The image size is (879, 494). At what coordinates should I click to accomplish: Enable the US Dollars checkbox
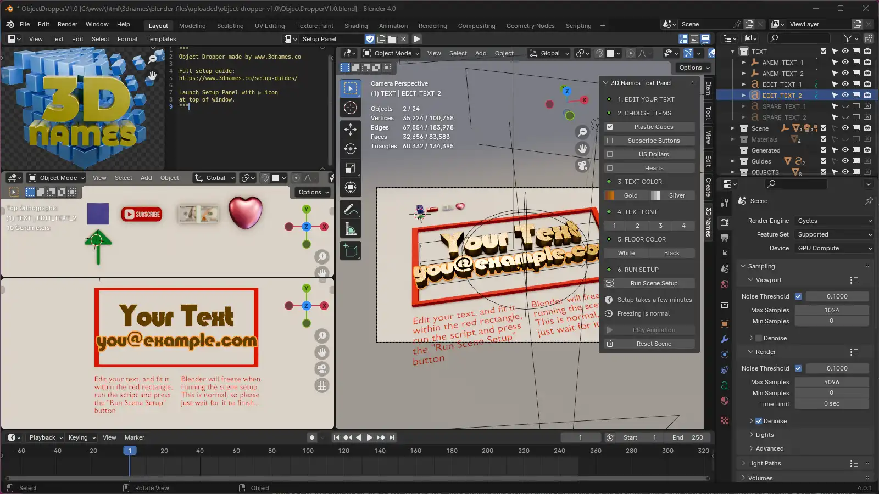pyautogui.click(x=610, y=154)
